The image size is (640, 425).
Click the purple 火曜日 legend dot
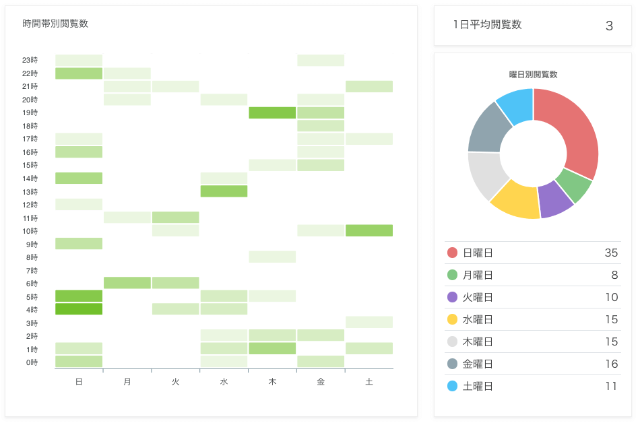pos(452,297)
